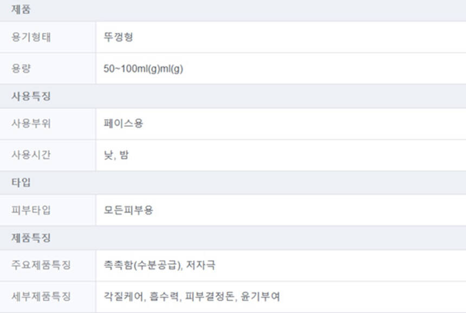Image resolution: width=466 pixels, height=313 pixels.
Task: Click the 50~100ml(g)ml(g) capacity value
Action: (x=143, y=69)
